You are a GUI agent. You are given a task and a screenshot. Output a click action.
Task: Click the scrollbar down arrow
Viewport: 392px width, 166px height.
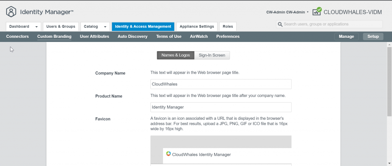coord(389,164)
